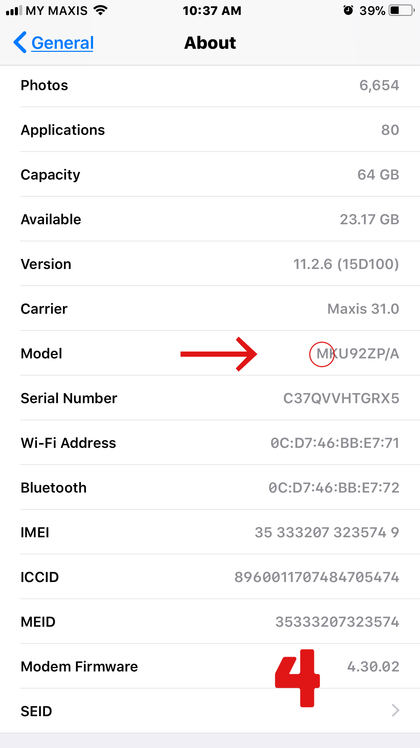Click the red arrow annotation
The height and width of the screenshot is (748, 420).
pyautogui.click(x=219, y=354)
